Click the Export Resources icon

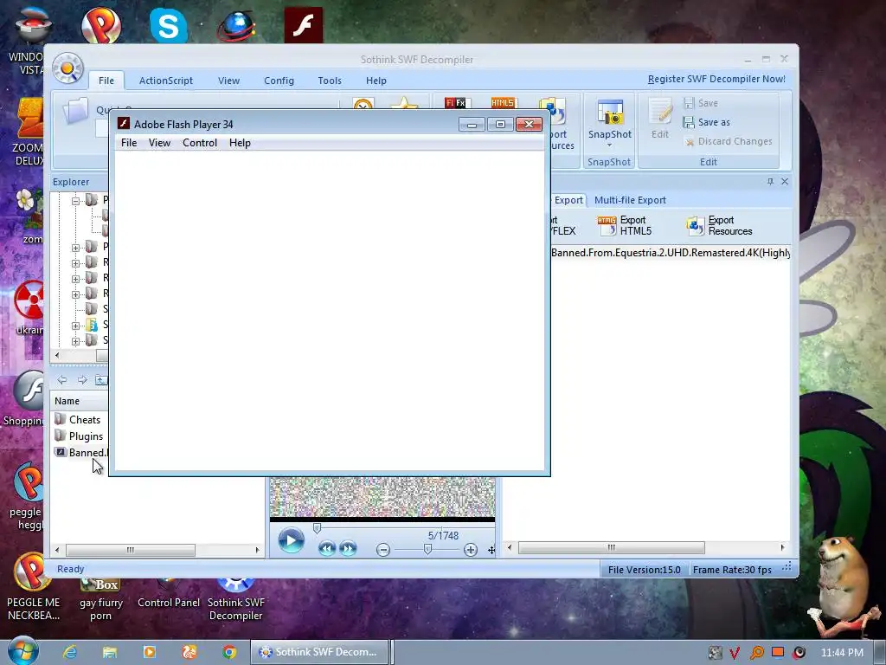pos(695,226)
